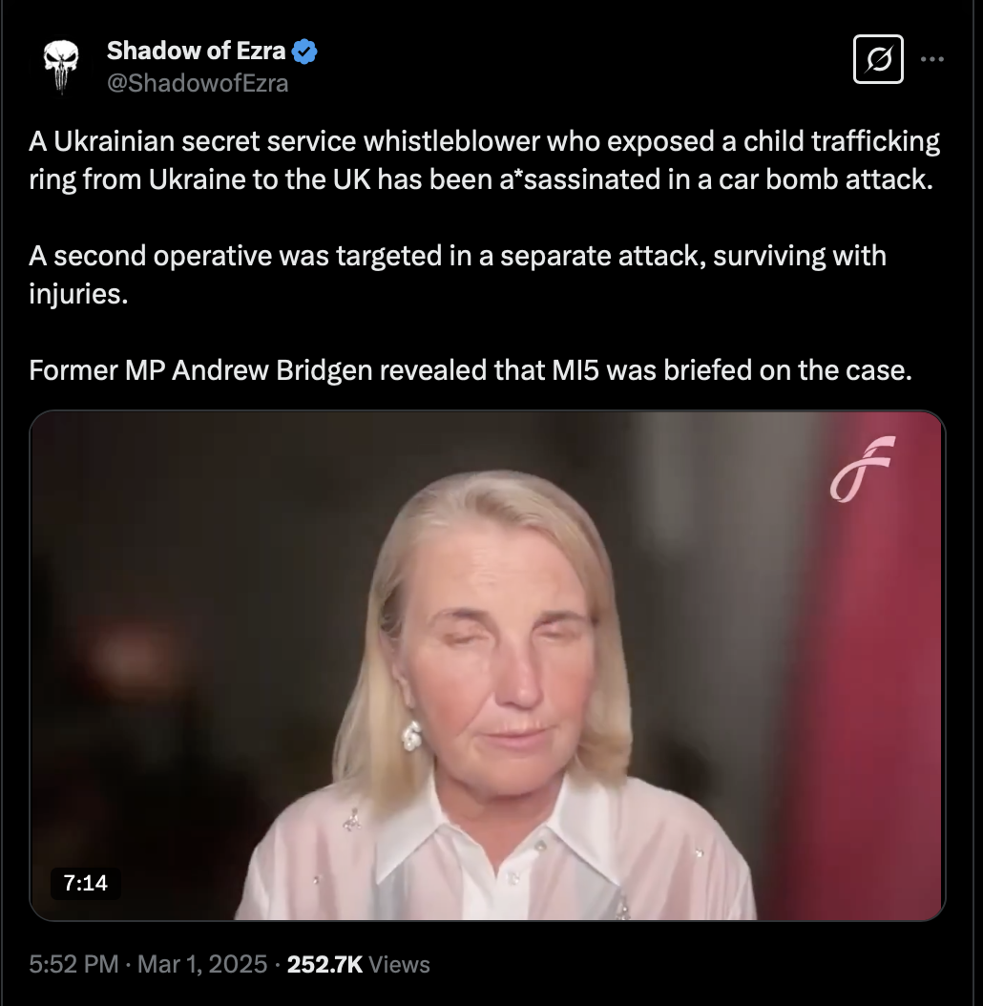Open the skull profile avatar
Screen dimensions: 983x1006
(61, 66)
